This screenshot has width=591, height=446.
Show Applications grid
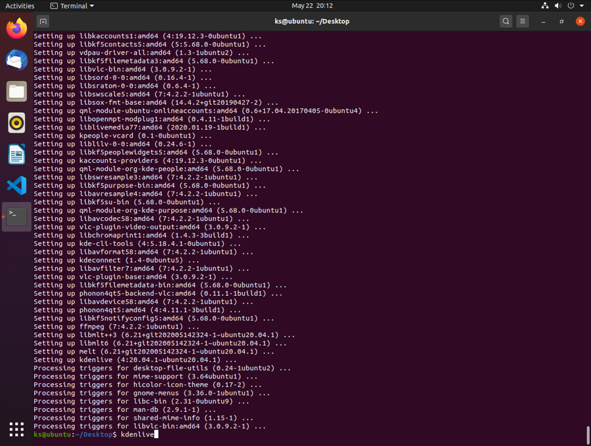click(16, 430)
